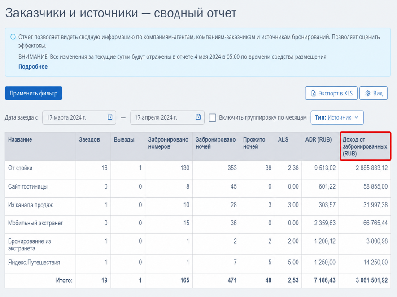397x297 pixels.
Task: Click the info icon in the blue notice
Action: [x=13, y=37]
